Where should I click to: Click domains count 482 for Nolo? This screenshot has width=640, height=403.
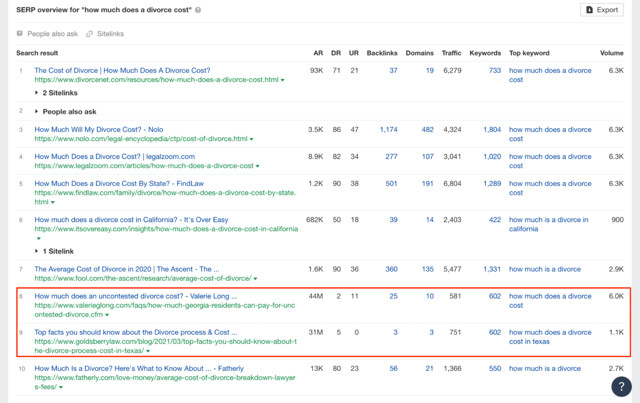[x=427, y=129]
